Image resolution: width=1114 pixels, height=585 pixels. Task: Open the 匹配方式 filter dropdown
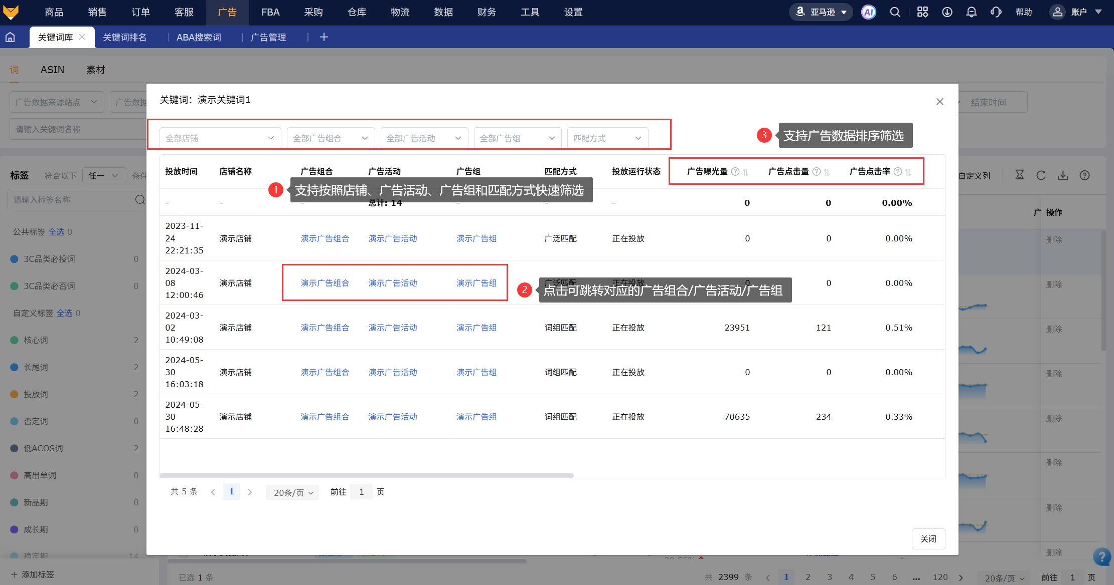point(607,138)
